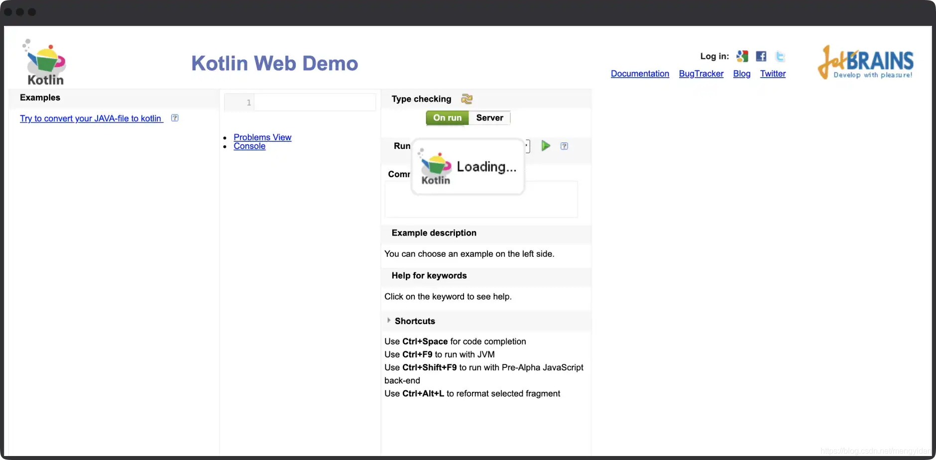Click the Example description header
Image resolution: width=936 pixels, height=460 pixels.
point(434,233)
